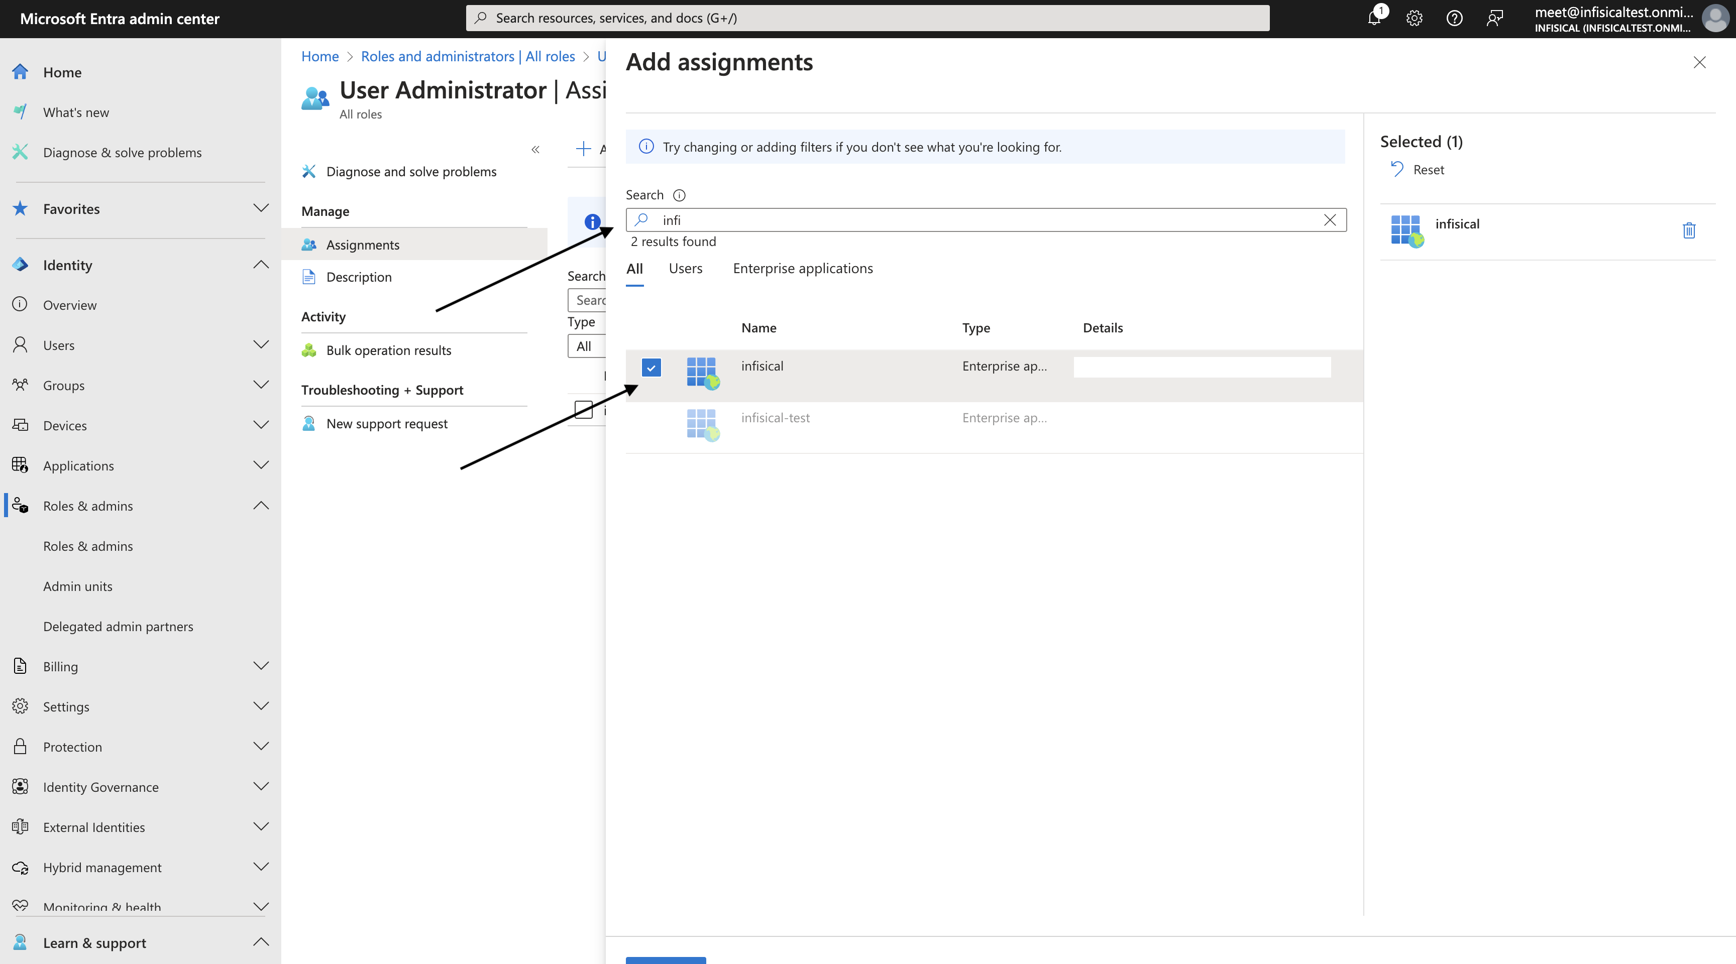Click the Billing document icon
This screenshot has height=964, width=1736.
point(20,666)
